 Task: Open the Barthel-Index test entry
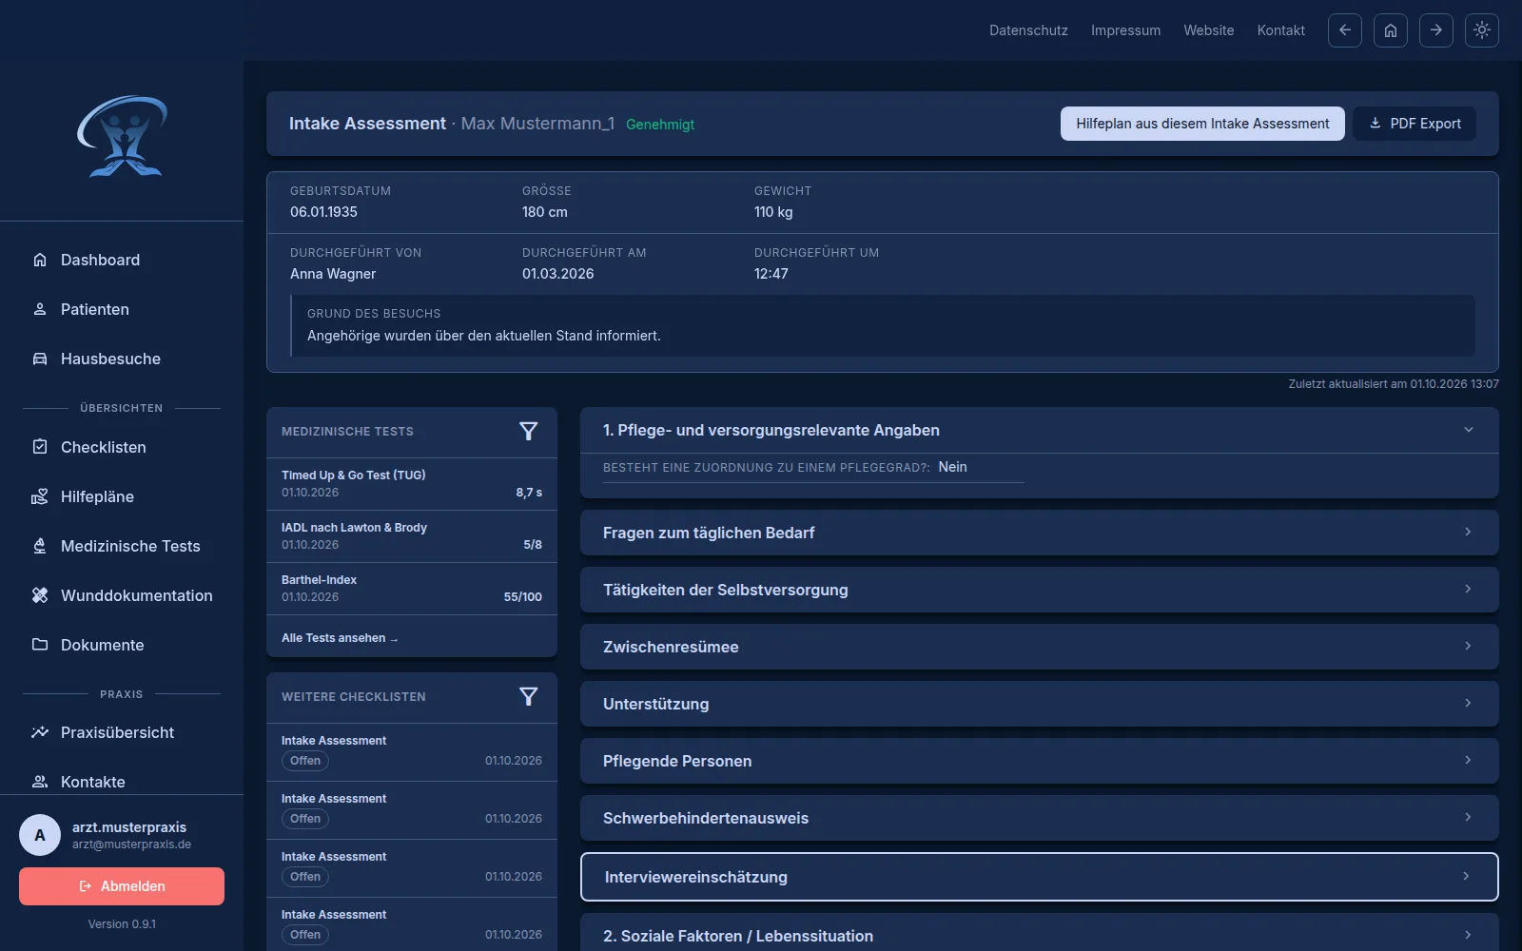coord(412,589)
